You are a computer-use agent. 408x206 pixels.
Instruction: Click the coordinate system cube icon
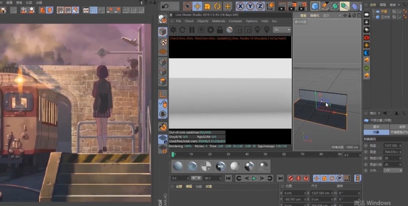(271, 6)
